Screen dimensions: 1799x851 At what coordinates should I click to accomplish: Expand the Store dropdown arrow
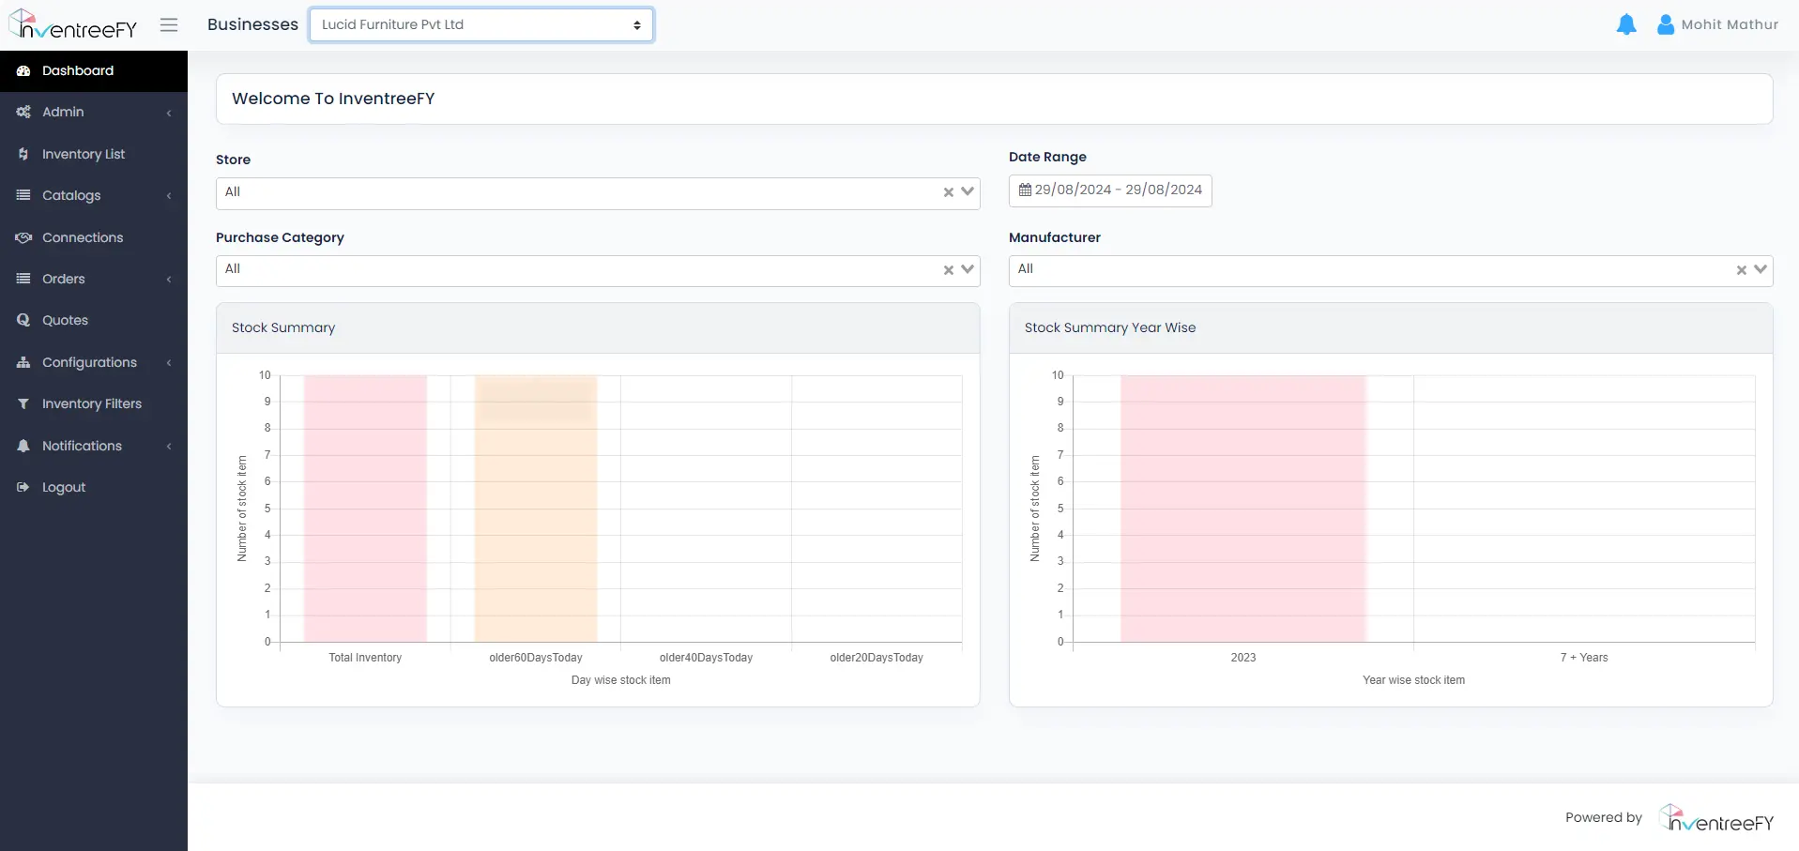(x=968, y=191)
